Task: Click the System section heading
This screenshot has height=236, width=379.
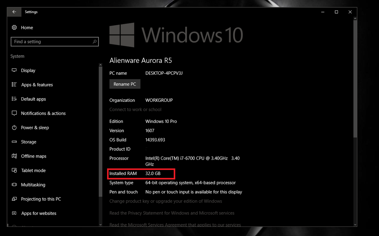Action: point(17,56)
